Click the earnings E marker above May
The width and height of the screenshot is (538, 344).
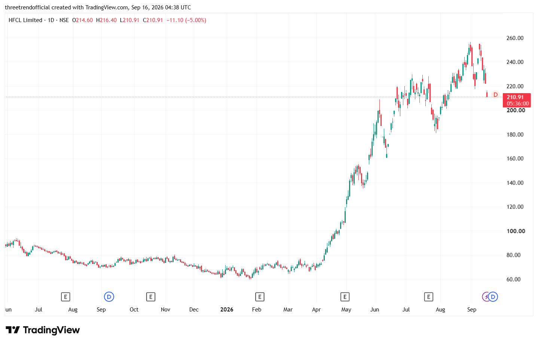345,297
